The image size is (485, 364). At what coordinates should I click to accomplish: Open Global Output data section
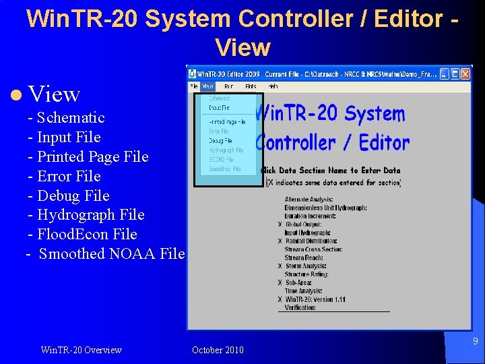click(303, 224)
